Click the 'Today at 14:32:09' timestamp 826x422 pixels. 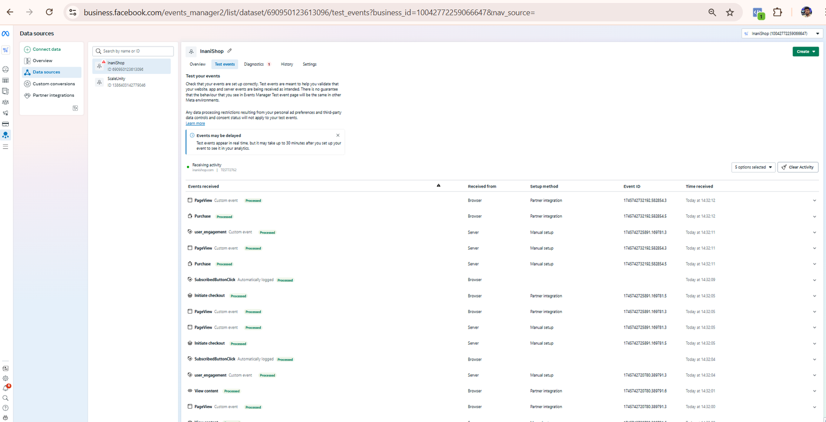701,280
